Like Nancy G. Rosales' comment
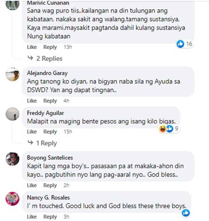The width and height of the screenshot is (209, 221). click(32, 217)
